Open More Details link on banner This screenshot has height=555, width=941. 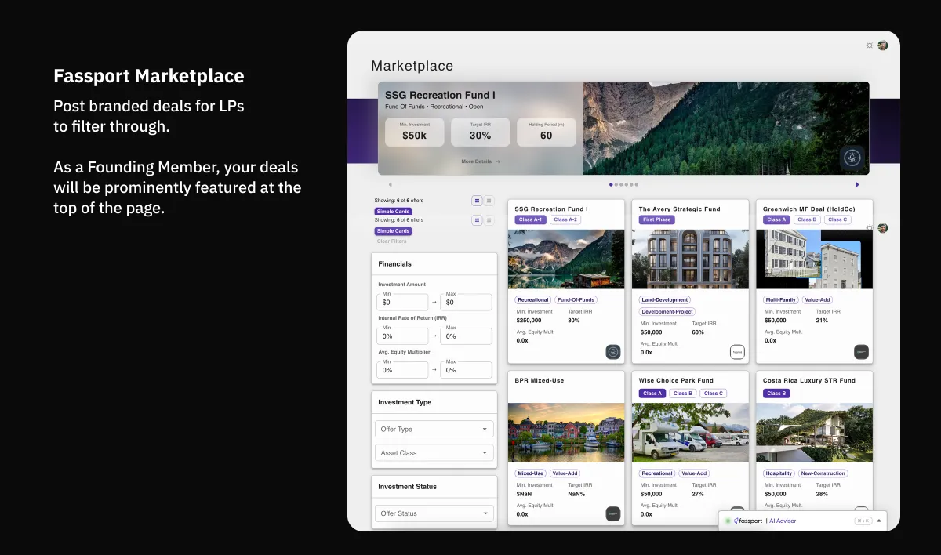(481, 161)
